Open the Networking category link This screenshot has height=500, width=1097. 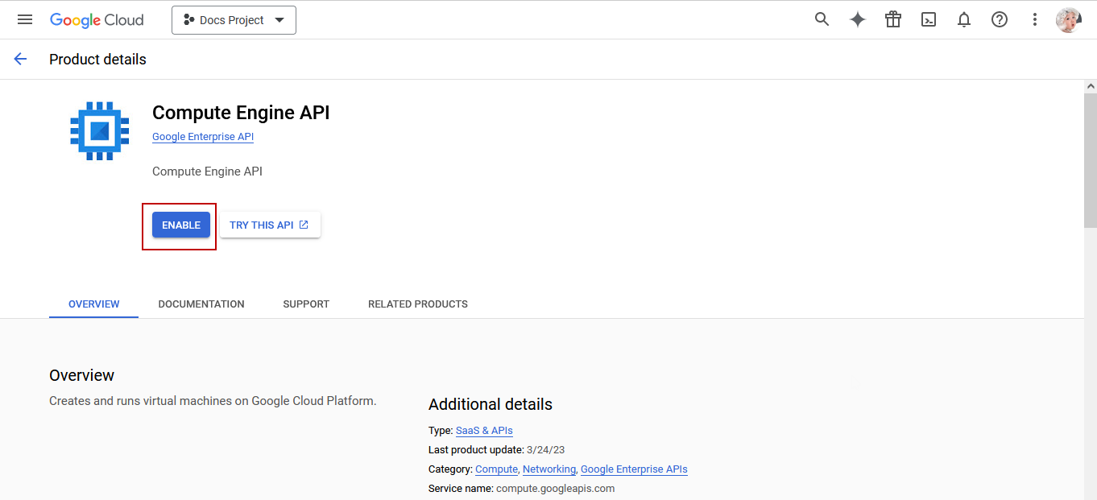[x=549, y=469]
